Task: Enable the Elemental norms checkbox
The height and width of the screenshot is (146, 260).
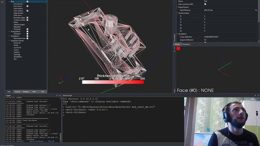Action: point(27,39)
